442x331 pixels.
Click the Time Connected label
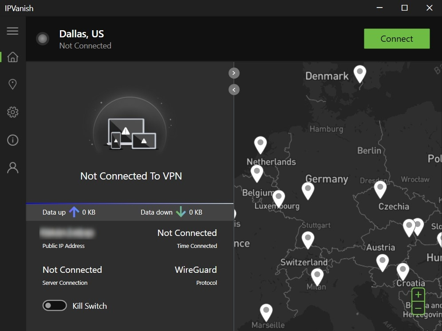click(197, 246)
